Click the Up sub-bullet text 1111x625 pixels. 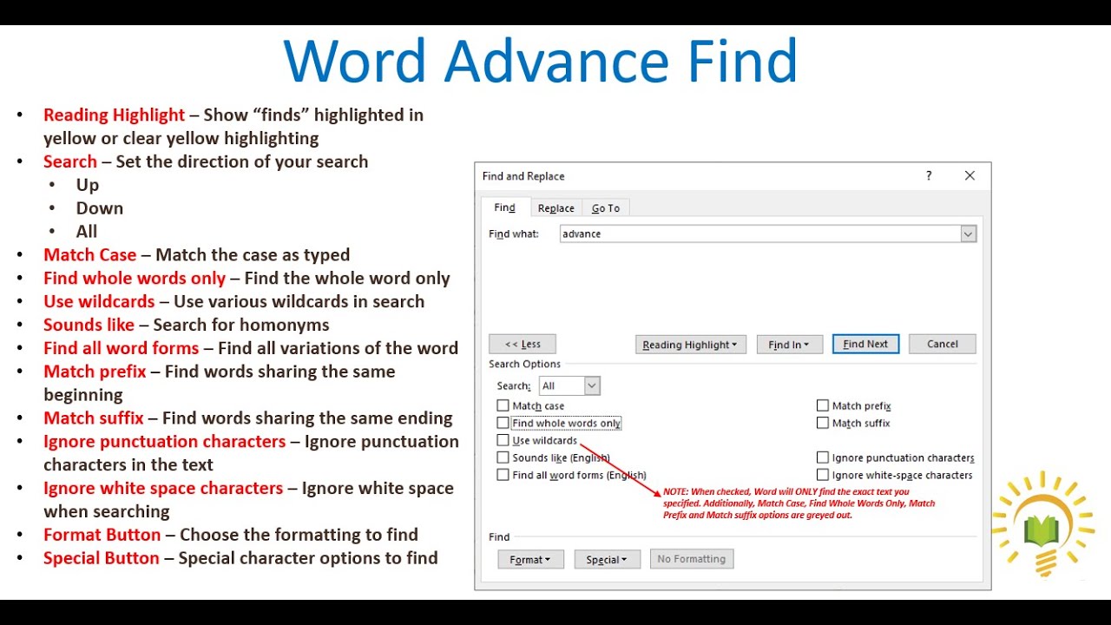tap(88, 185)
